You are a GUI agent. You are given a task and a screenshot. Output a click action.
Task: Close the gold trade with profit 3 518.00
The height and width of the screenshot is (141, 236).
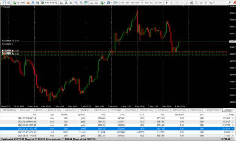point(233,118)
